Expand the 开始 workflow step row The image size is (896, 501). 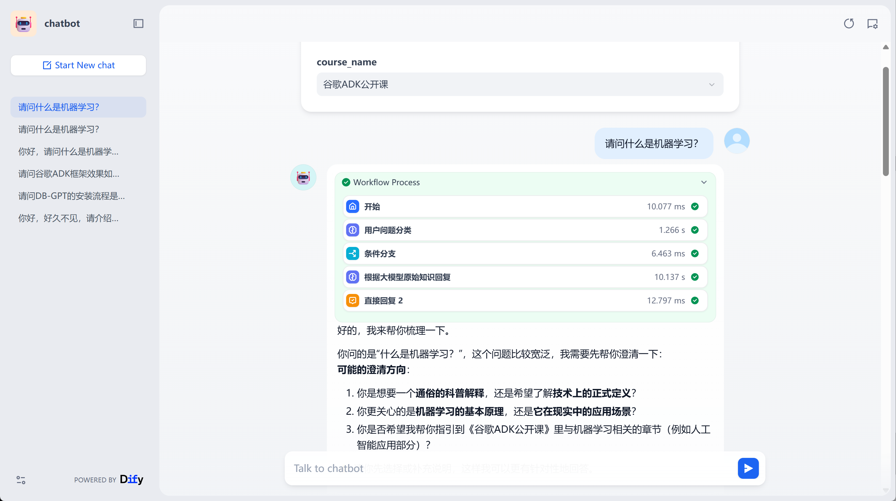[525, 206]
